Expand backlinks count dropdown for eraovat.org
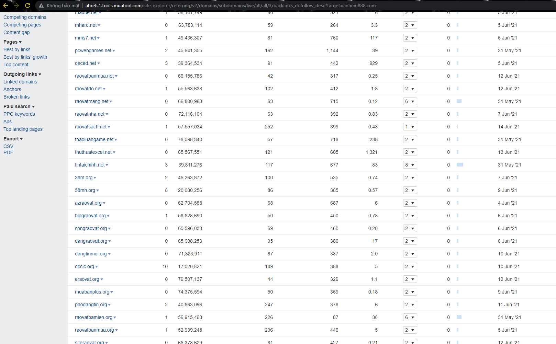 click(x=410, y=279)
